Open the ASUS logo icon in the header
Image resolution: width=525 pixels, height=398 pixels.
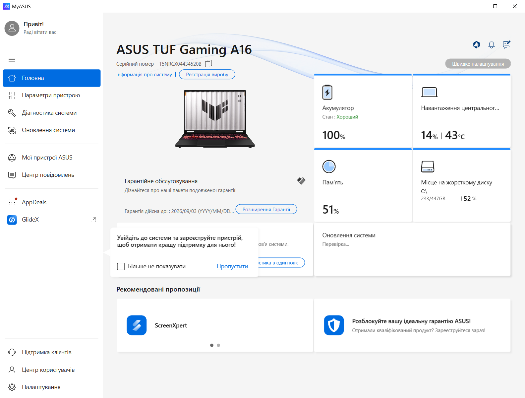(477, 45)
